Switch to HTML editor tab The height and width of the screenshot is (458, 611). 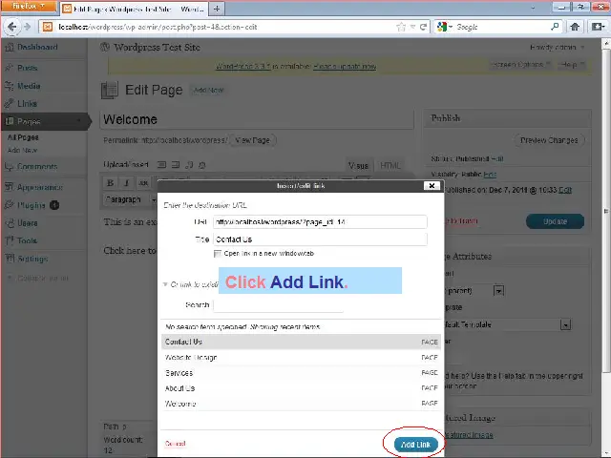(x=390, y=165)
